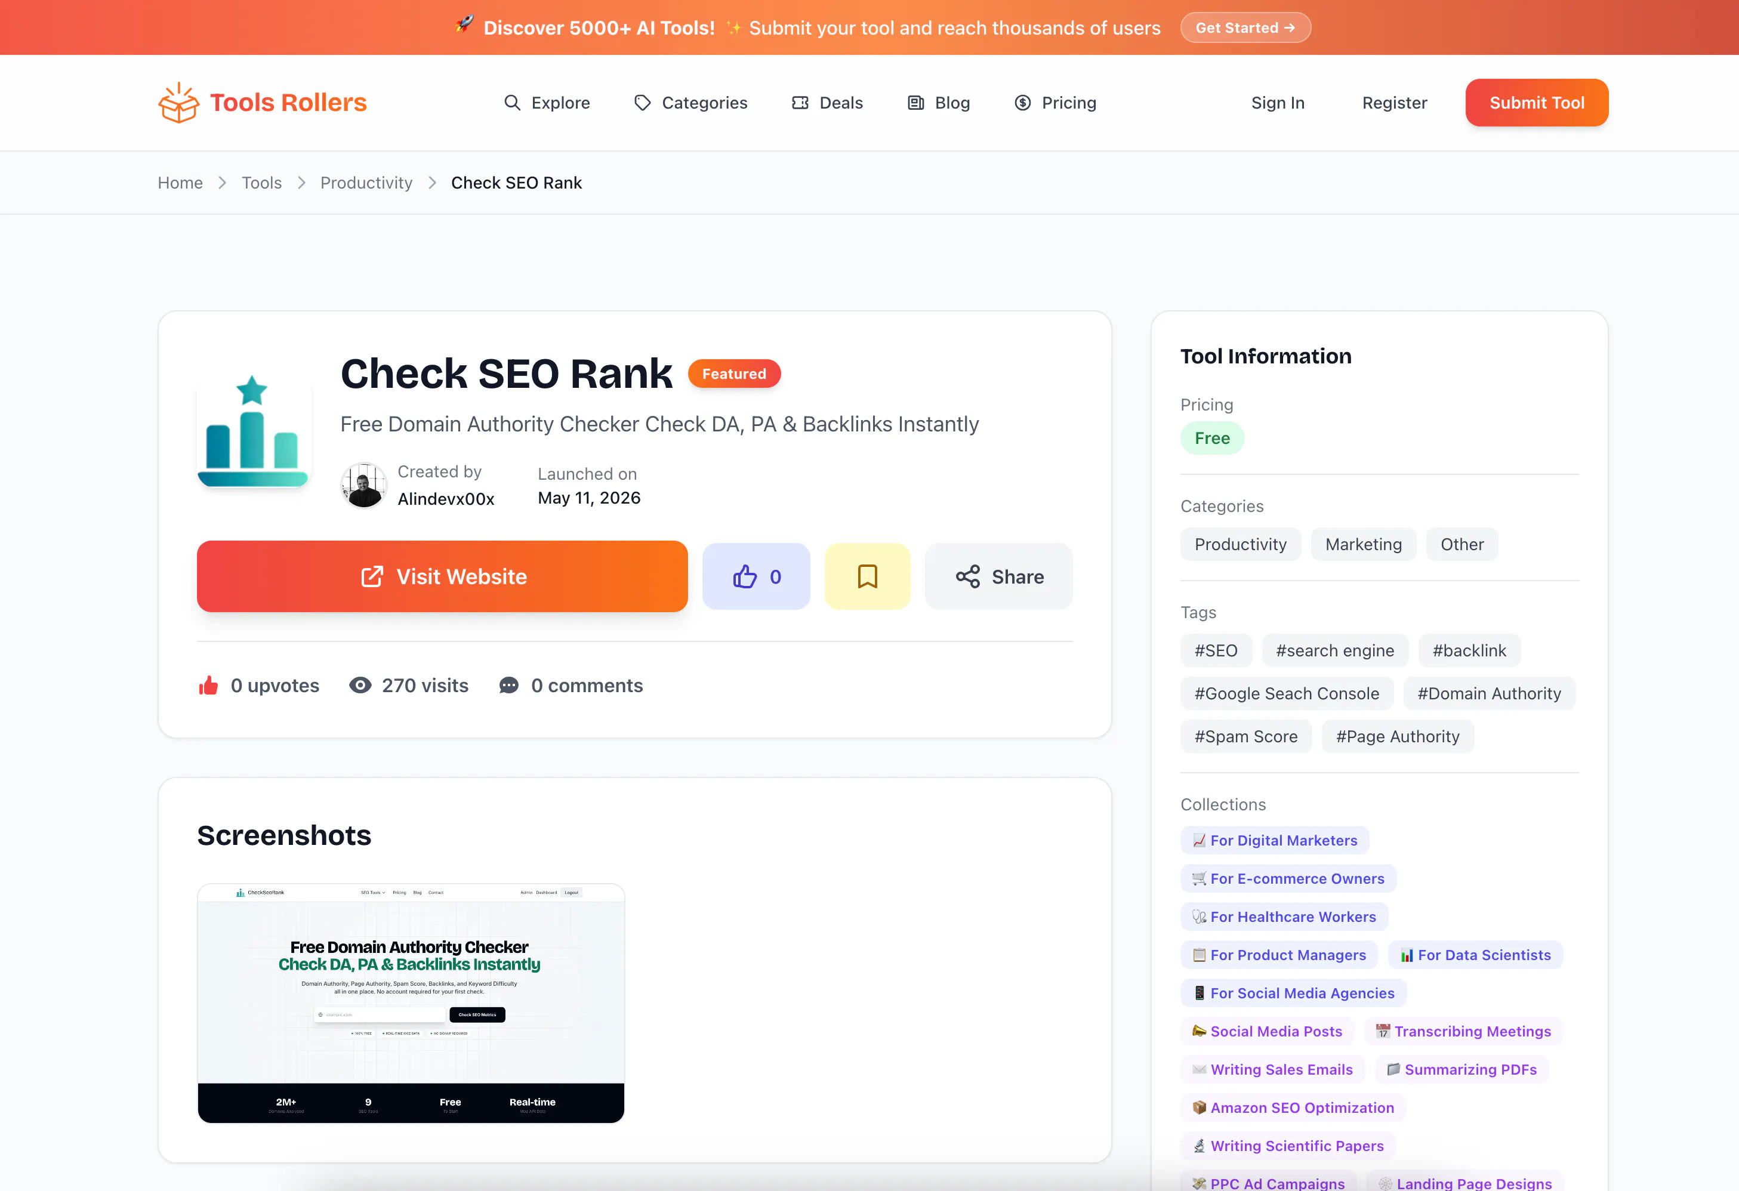
Task: Click the Visit Website button
Action: pos(442,577)
